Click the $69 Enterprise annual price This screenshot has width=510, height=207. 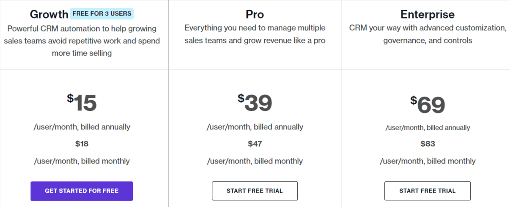click(x=428, y=105)
